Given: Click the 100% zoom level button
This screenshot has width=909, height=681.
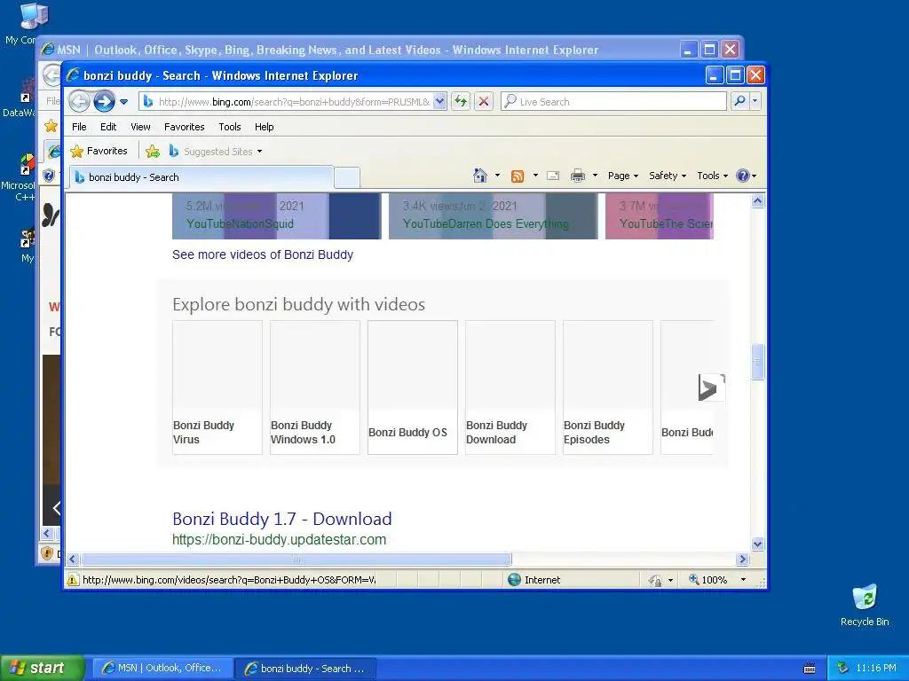Looking at the screenshot, I should [707, 580].
